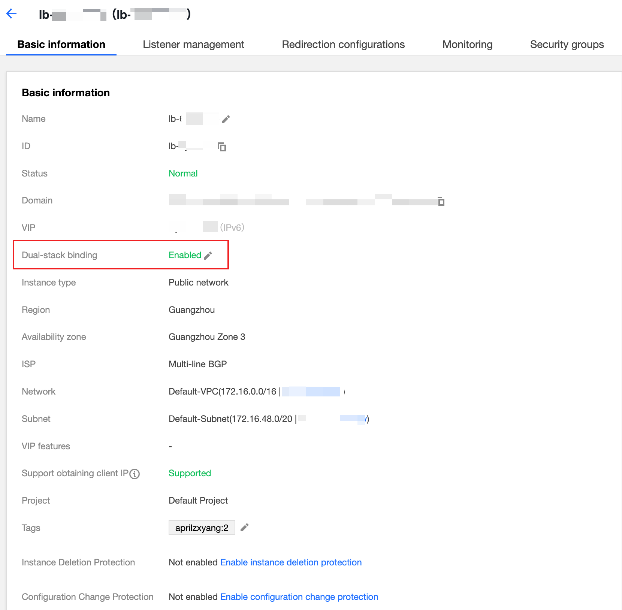
Task: Click the Default-Subnet link
Action: click(230, 419)
